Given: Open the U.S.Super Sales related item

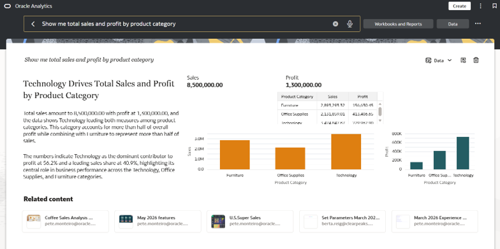Looking at the screenshot, I should click(250, 222).
